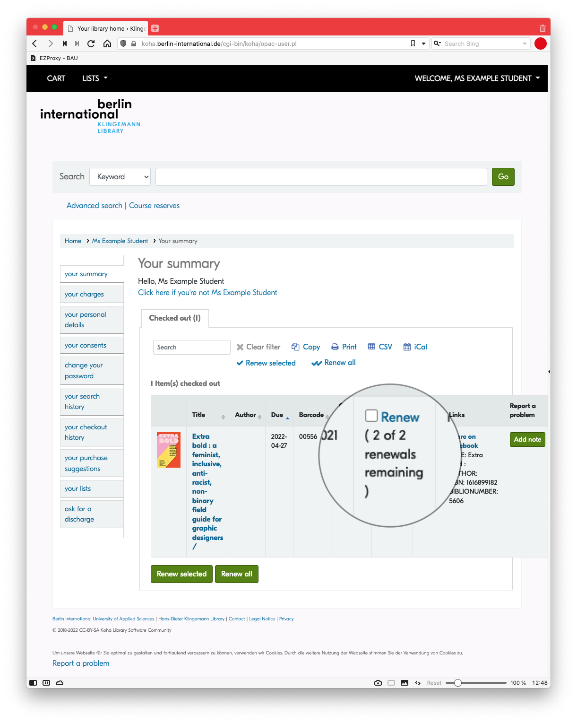
Task: Open closed tabs trash icon
Action: pyautogui.click(x=543, y=28)
